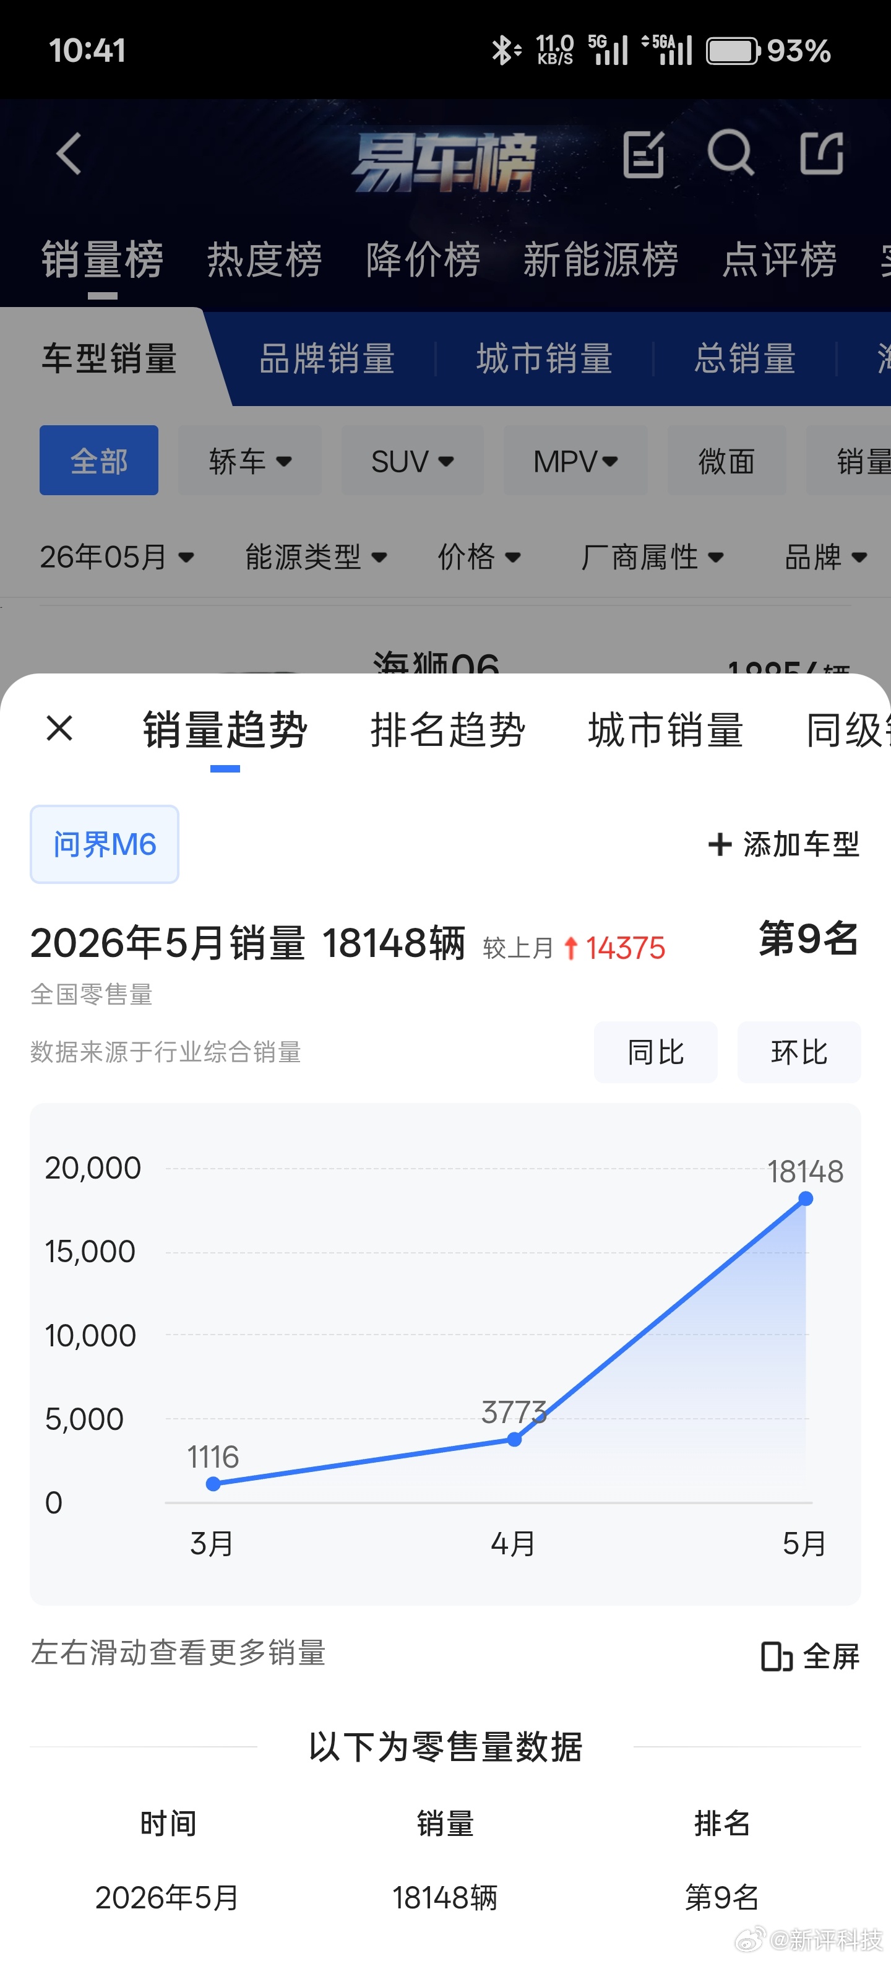Expand the SUV dropdown
891x1961 pixels.
(x=413, y=461)
